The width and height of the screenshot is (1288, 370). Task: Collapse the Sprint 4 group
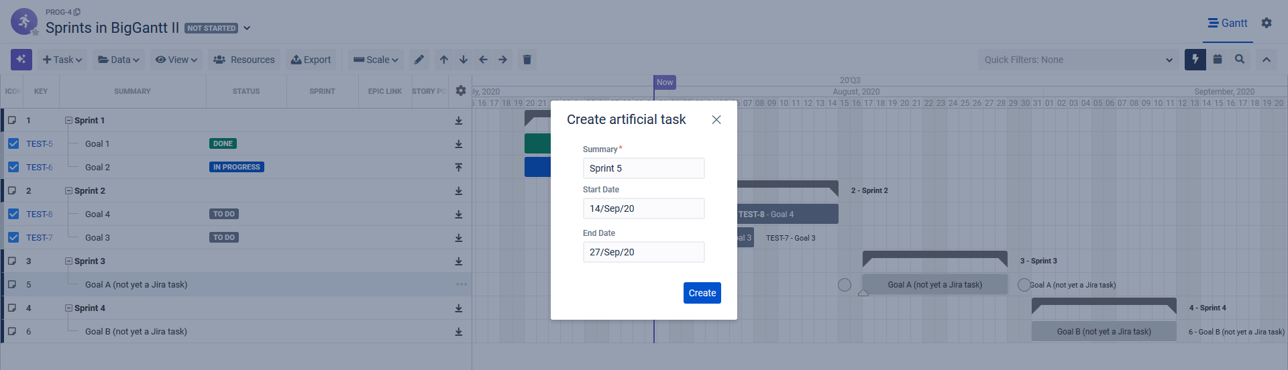click(x=68, y=308)
